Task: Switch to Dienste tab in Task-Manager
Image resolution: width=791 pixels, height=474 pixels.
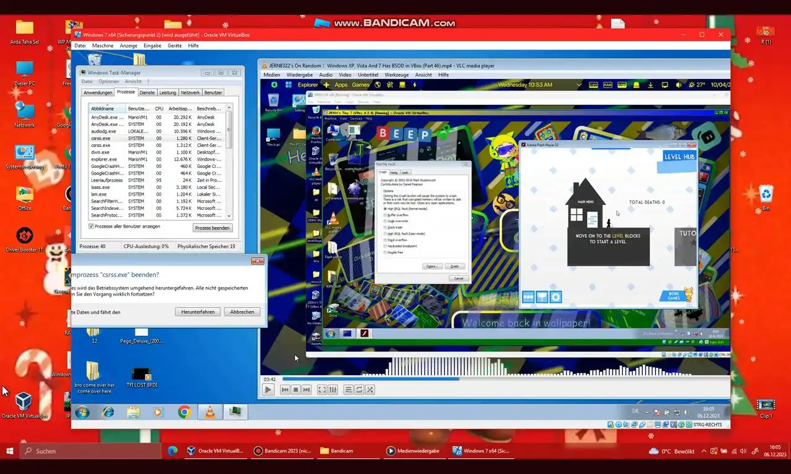Action: tap(147, 93)
